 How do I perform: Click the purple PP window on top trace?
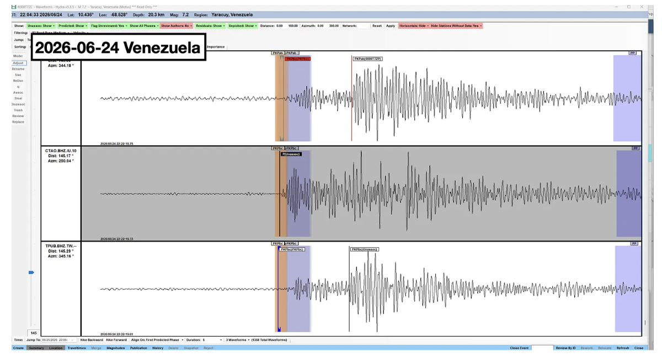[627, 98]
